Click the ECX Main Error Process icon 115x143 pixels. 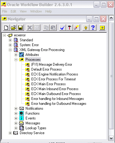tap(27, 84)
